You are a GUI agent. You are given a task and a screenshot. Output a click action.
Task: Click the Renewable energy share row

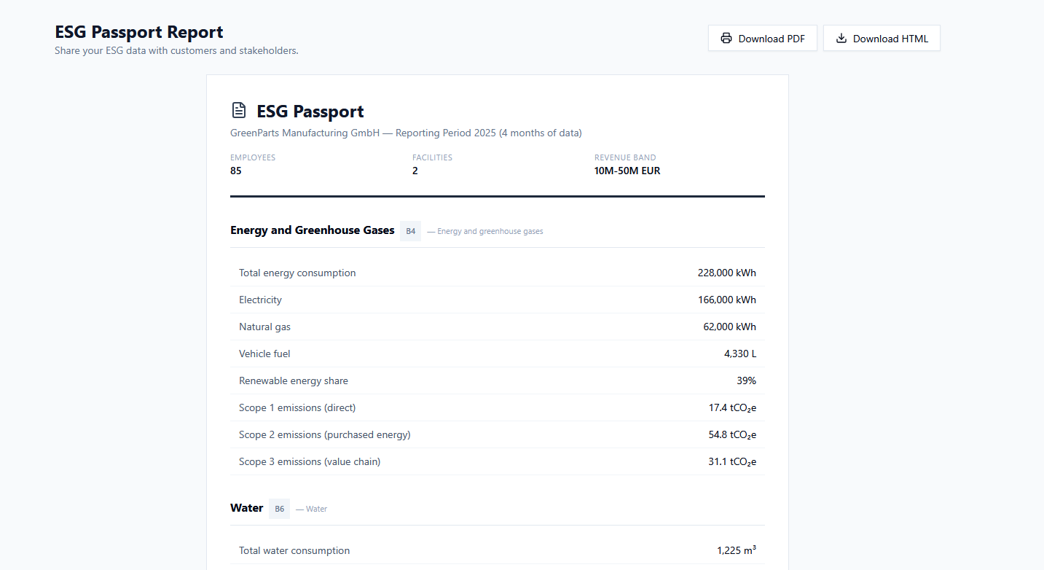click(294, 380)
